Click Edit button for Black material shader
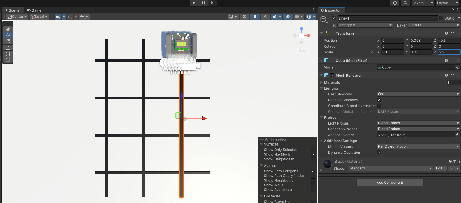Screen dimensions: 461x203 pos(440,168)
